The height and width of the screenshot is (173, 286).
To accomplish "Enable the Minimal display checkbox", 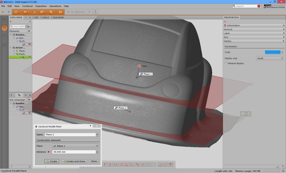I will [226, 63].
